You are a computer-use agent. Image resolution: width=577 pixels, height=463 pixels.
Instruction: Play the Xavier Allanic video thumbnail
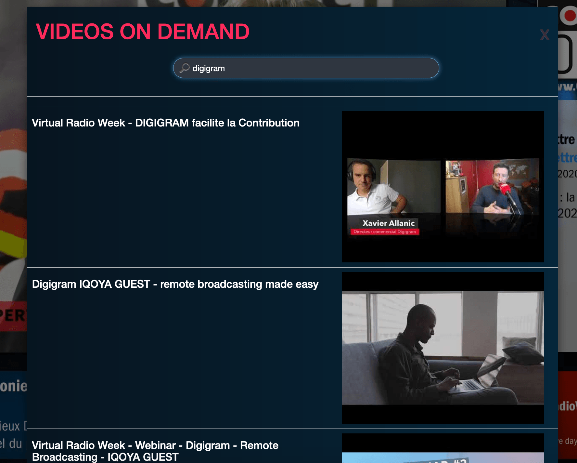click(x=443, y=187)
